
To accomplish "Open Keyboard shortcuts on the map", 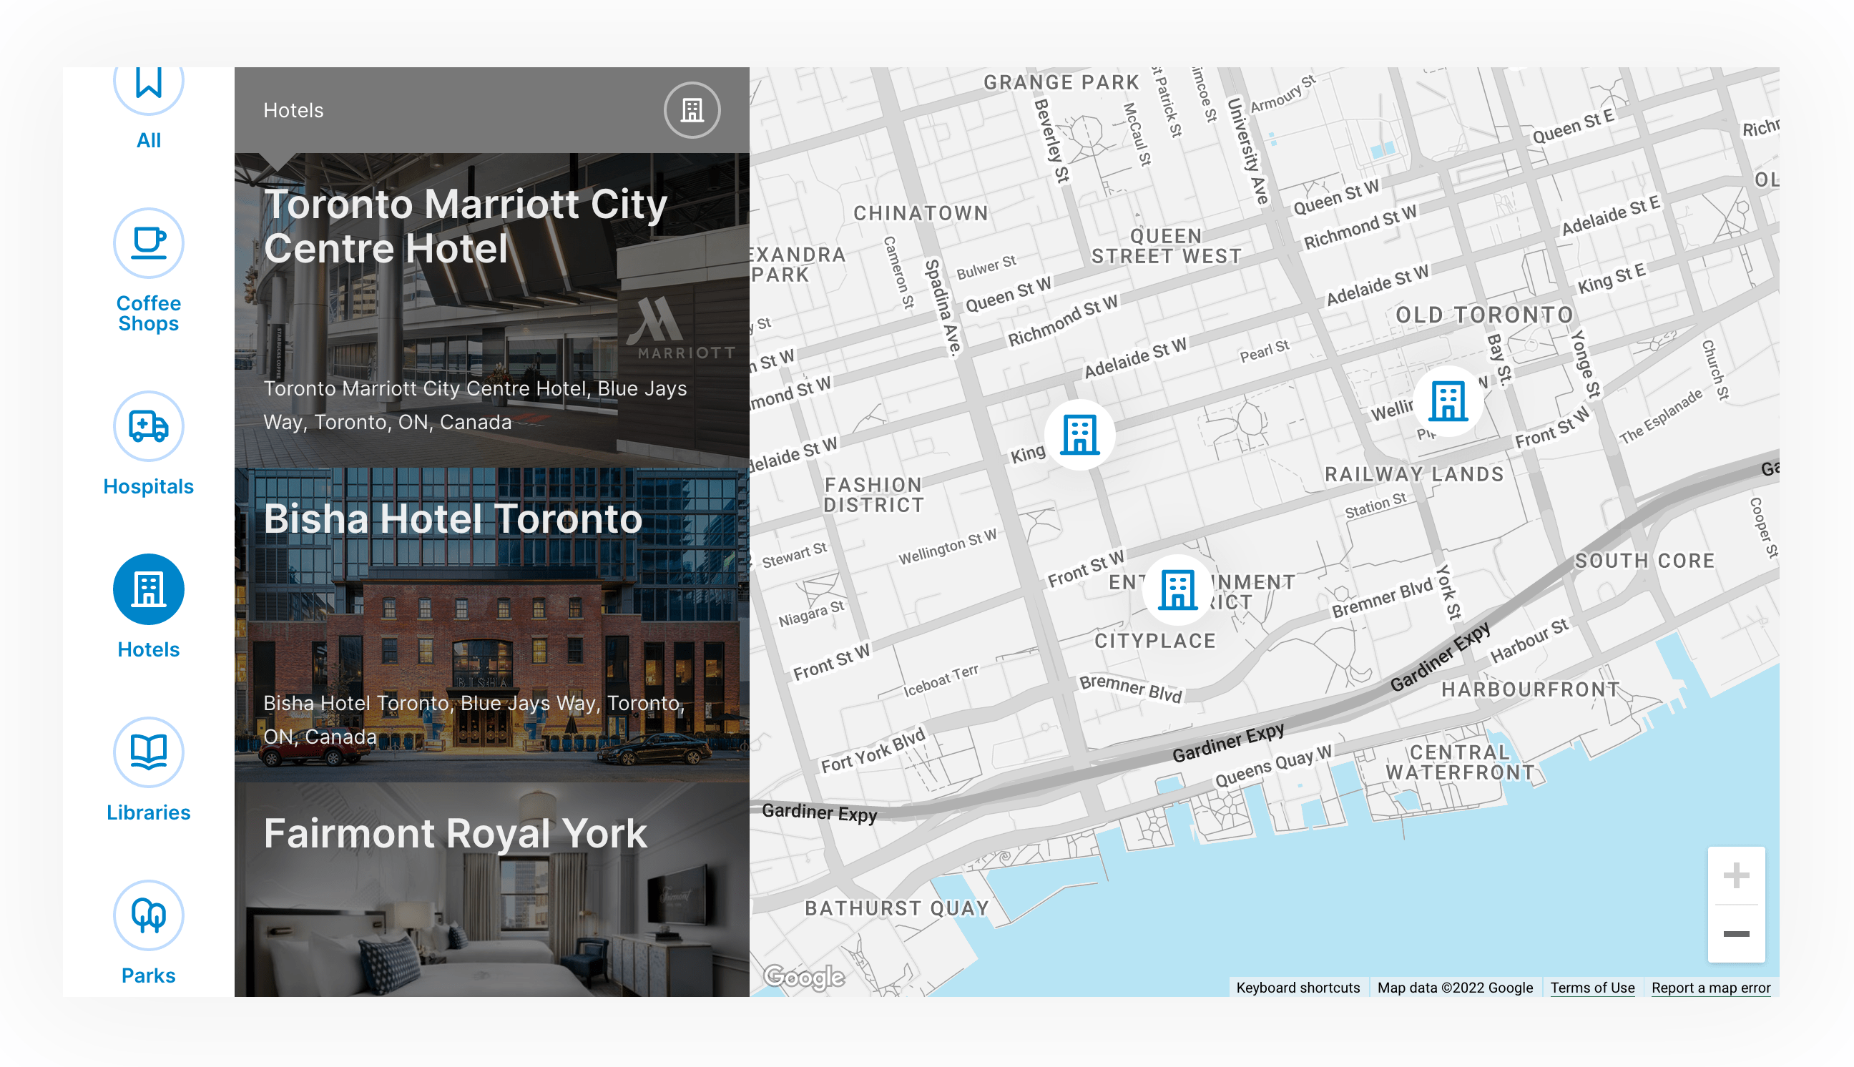I will click(x=1297, y=987).
